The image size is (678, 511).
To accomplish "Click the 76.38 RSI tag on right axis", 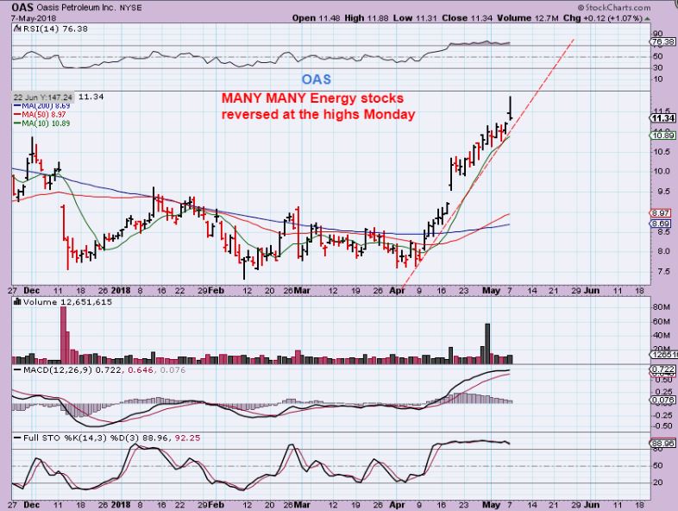I will [662, 42].
